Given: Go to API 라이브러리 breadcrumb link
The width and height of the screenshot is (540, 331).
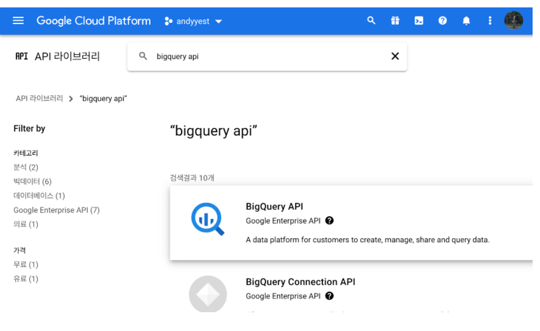Looking at the screenshot, I should point(39,99).
